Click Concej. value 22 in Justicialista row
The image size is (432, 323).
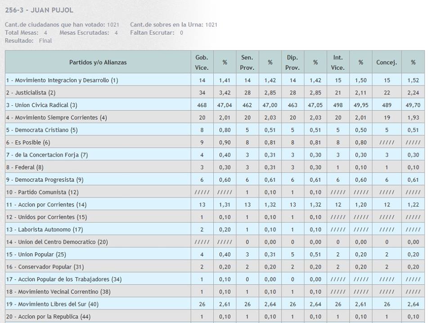tap(387, 93)
